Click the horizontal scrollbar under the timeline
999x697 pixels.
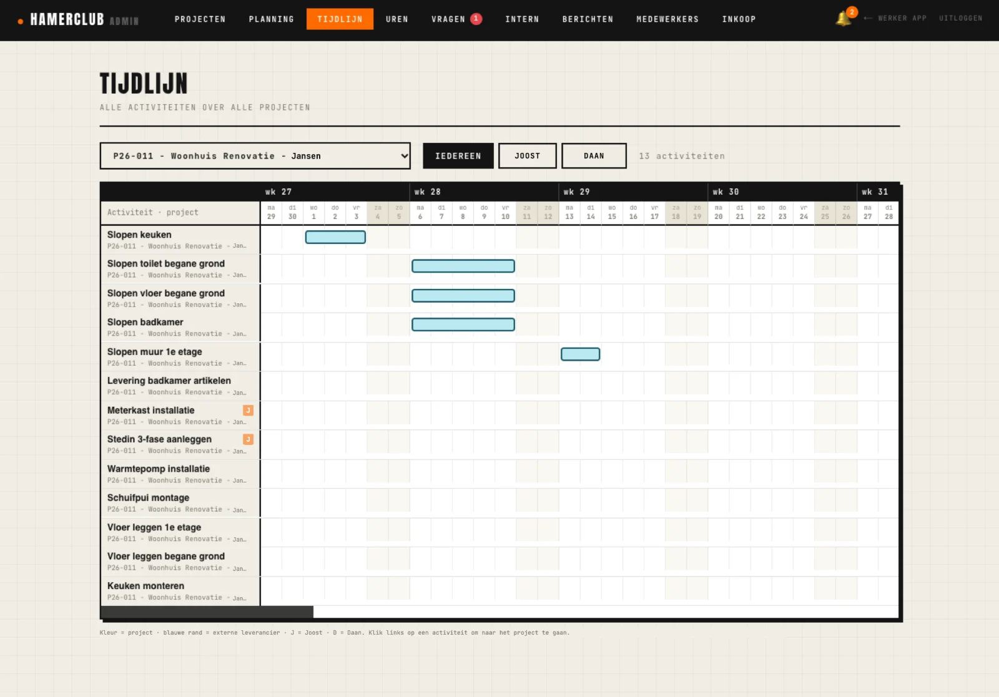(x=207, y=612)
